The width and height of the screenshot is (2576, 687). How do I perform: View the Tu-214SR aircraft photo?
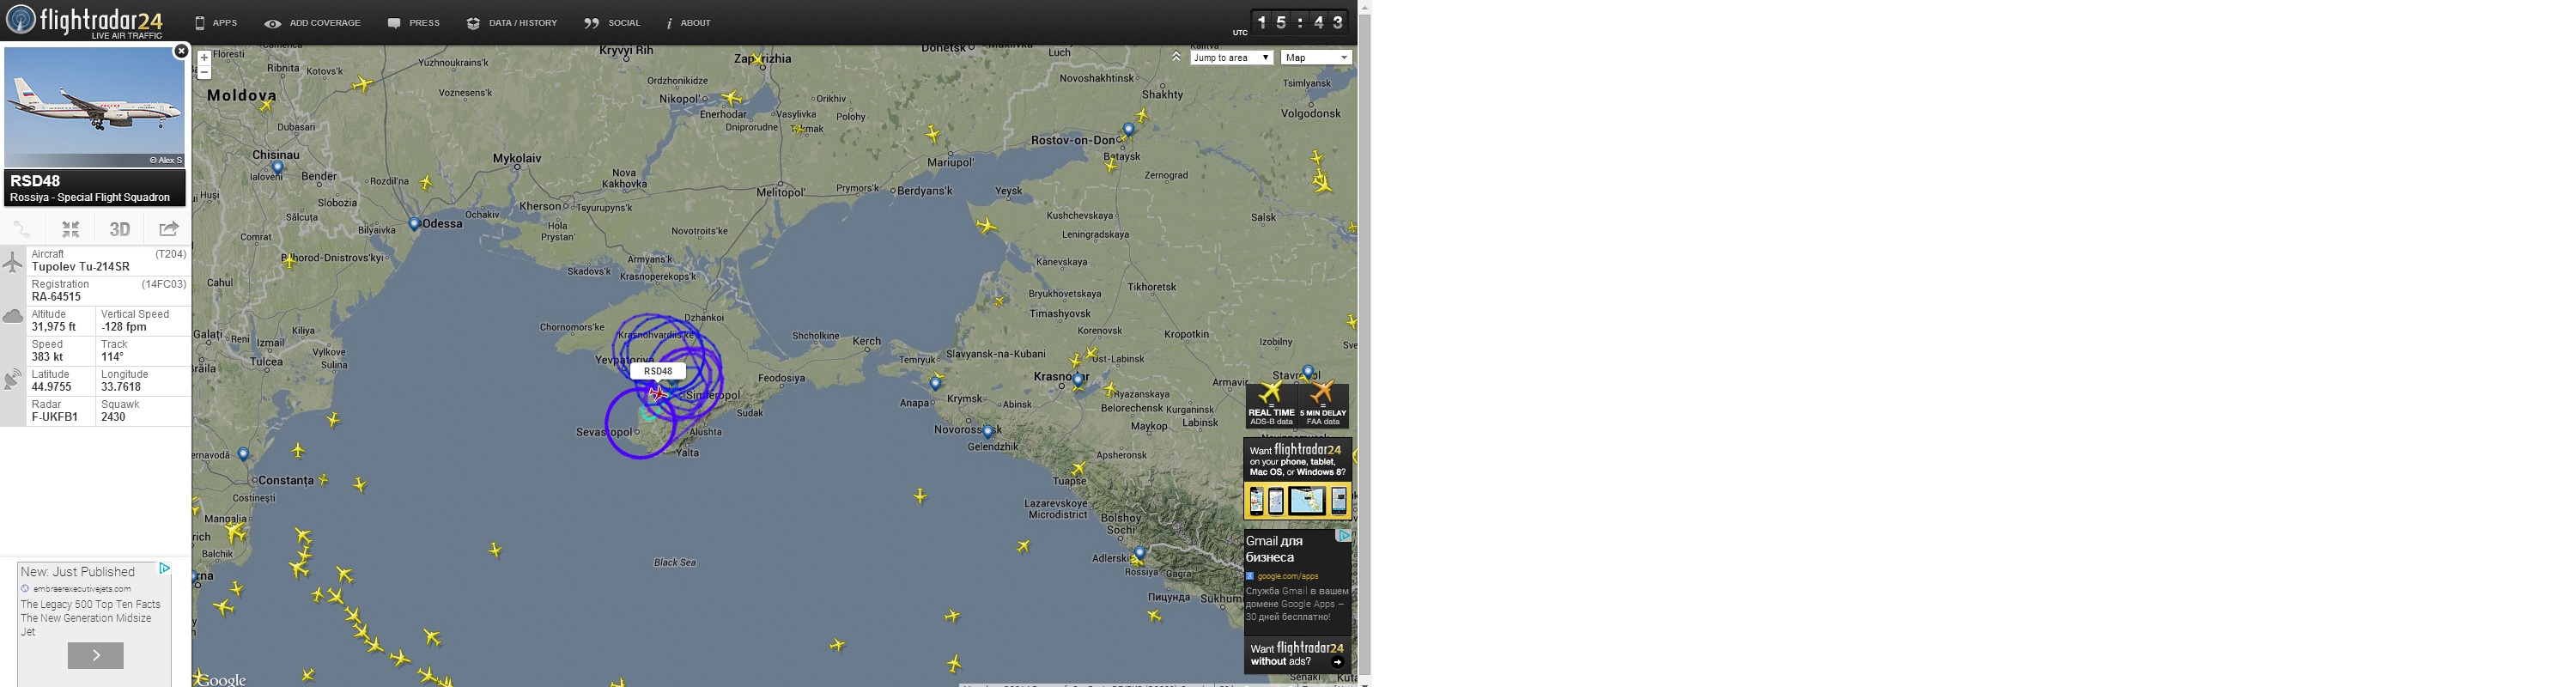(x=95, y=107)
